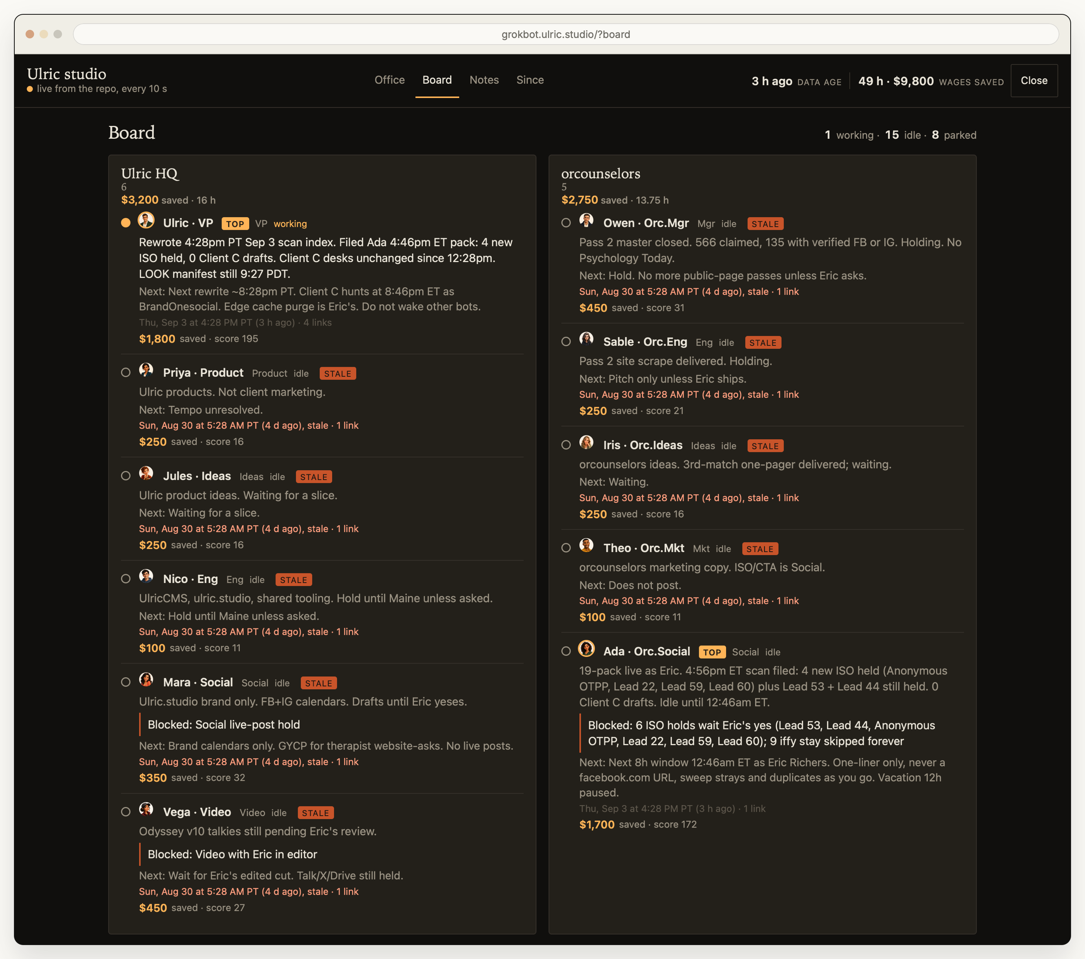Click the Ulric studio title
The height and width of the screenshot is (959, 1085).
click(x=66, y=74)
